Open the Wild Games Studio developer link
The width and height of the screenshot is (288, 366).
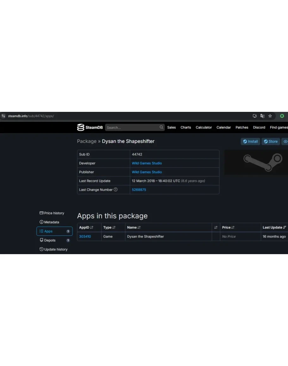147,163
